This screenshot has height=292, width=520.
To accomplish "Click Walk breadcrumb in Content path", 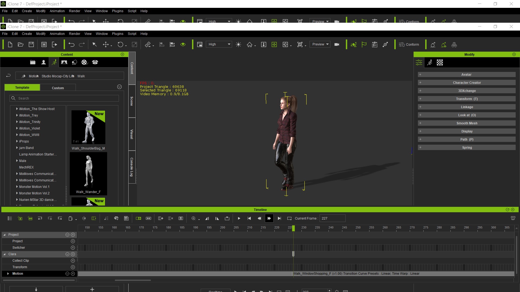I will tap(81, 76).
